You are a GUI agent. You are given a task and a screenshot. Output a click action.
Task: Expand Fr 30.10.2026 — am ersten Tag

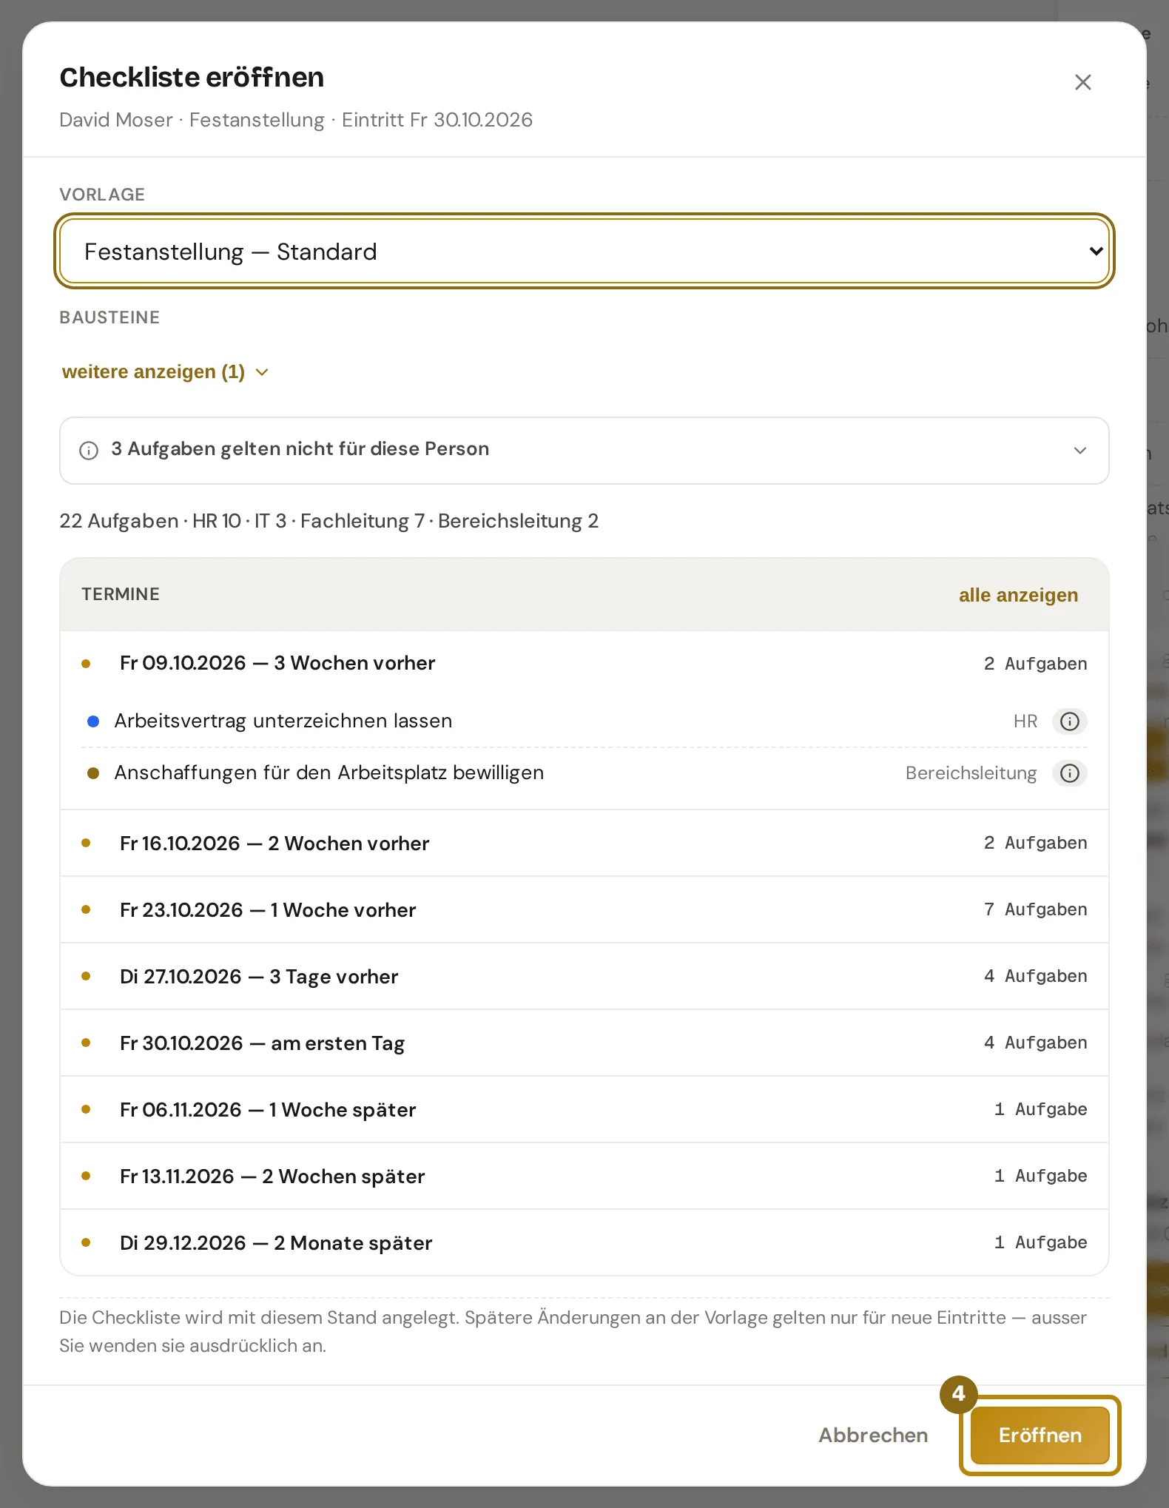click(584, 1043)
